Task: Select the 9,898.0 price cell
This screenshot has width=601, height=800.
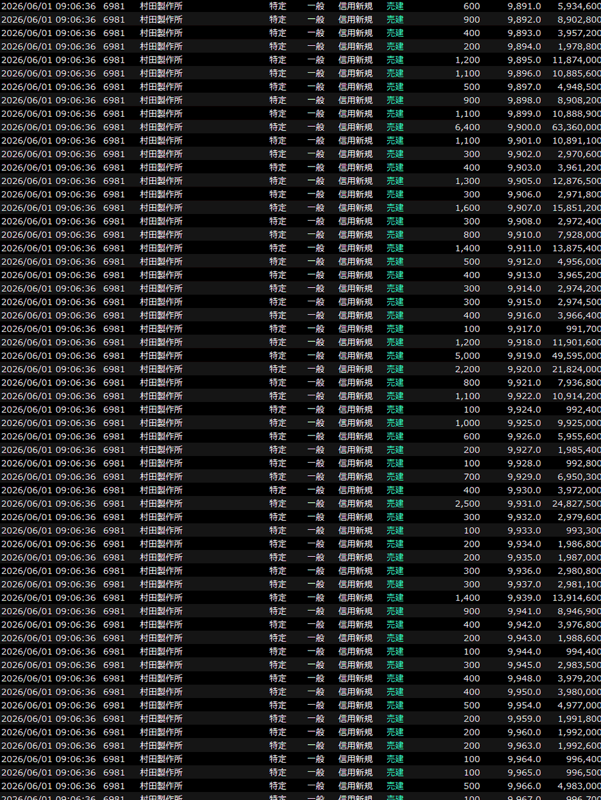Action: 524,100
